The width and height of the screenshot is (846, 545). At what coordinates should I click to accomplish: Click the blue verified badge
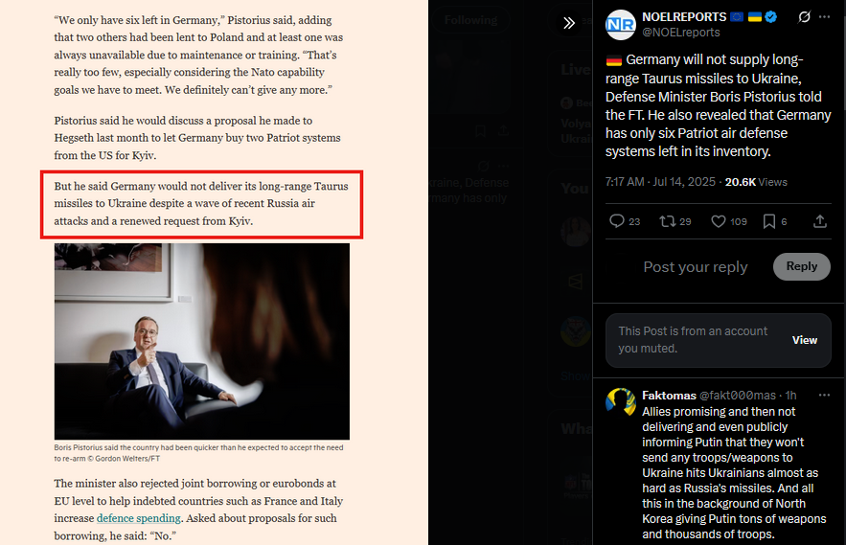click(771, 17)
